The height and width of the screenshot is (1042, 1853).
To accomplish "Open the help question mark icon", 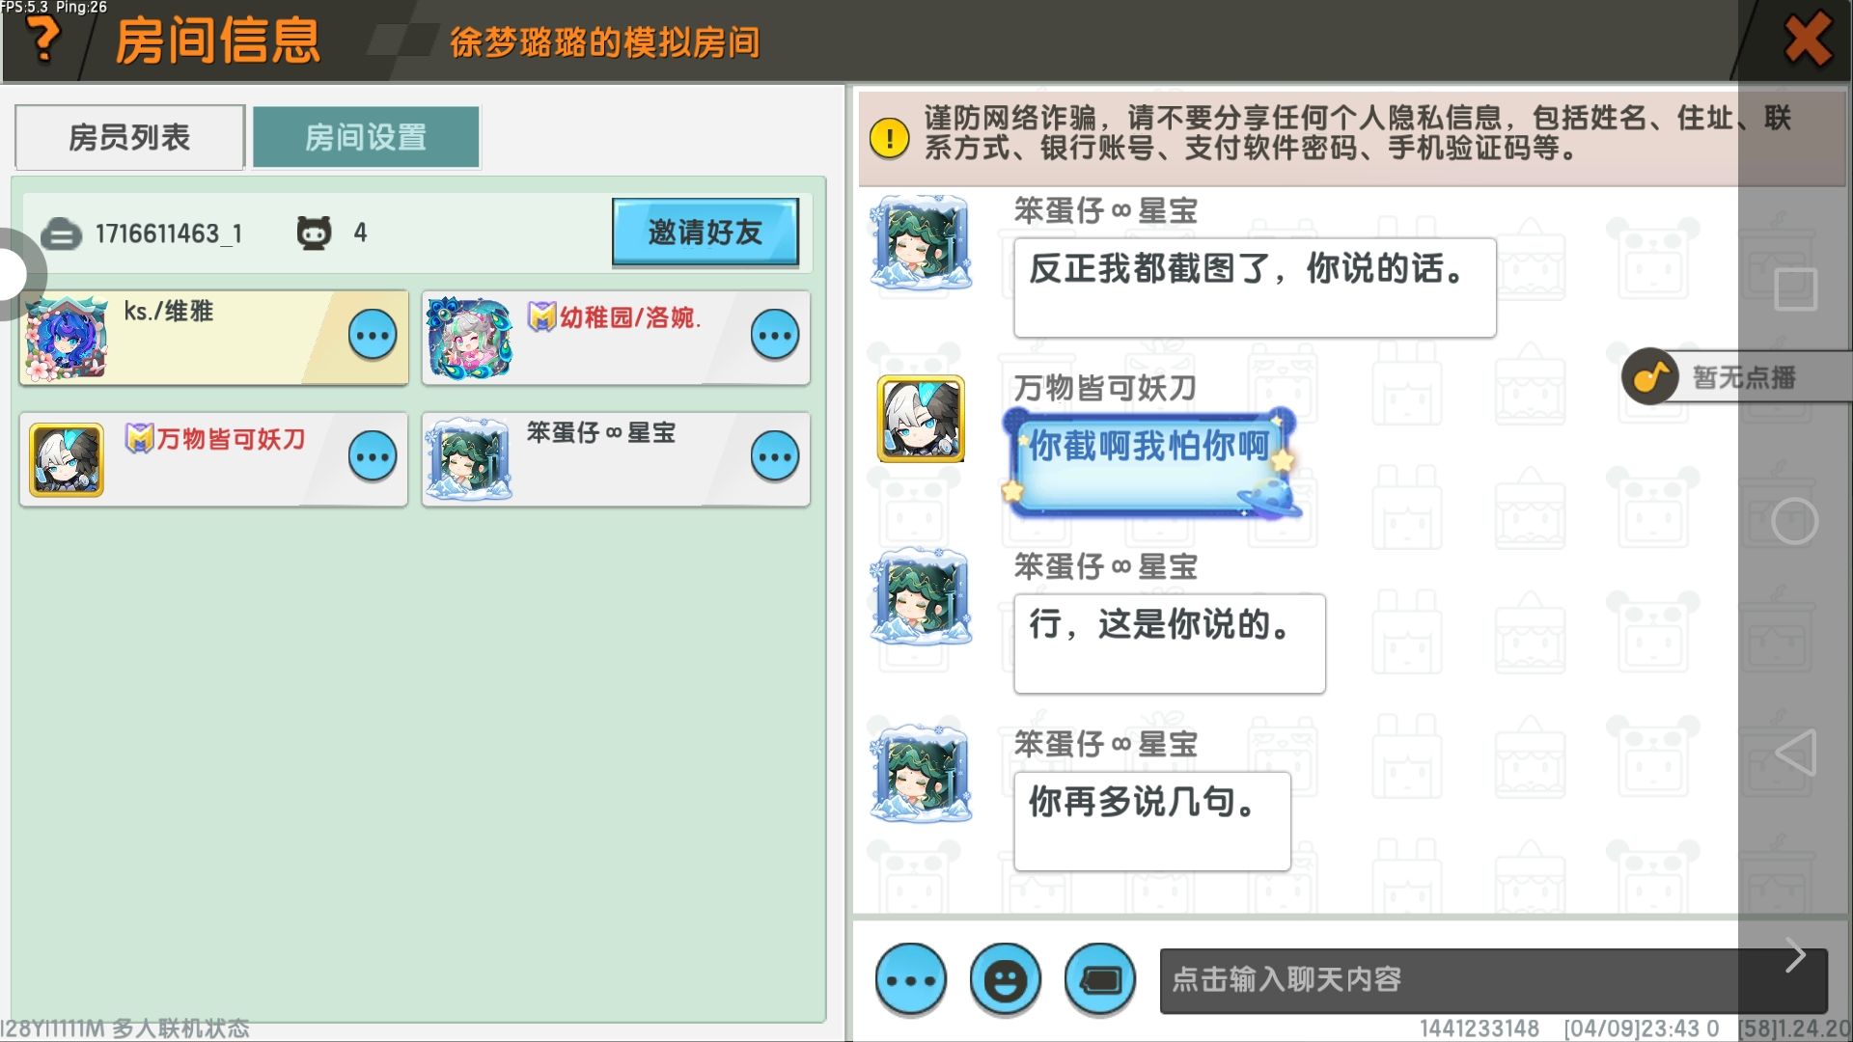I will [42, 39].
